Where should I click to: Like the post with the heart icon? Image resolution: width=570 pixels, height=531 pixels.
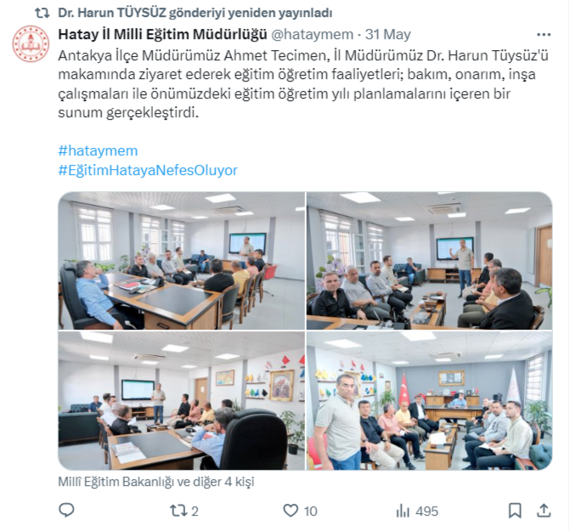[291, 511]
